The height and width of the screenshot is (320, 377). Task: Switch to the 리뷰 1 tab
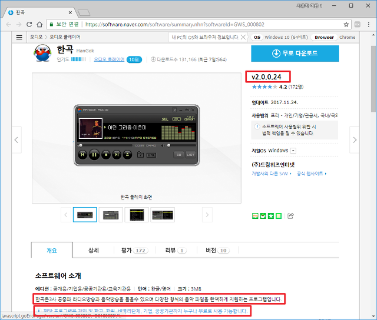click(176, 251)
